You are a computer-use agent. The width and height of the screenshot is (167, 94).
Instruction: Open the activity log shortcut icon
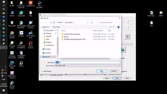(x=21, y=5)
